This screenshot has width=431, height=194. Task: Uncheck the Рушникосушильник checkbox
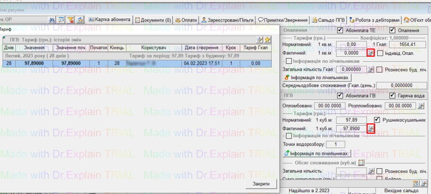377,120
